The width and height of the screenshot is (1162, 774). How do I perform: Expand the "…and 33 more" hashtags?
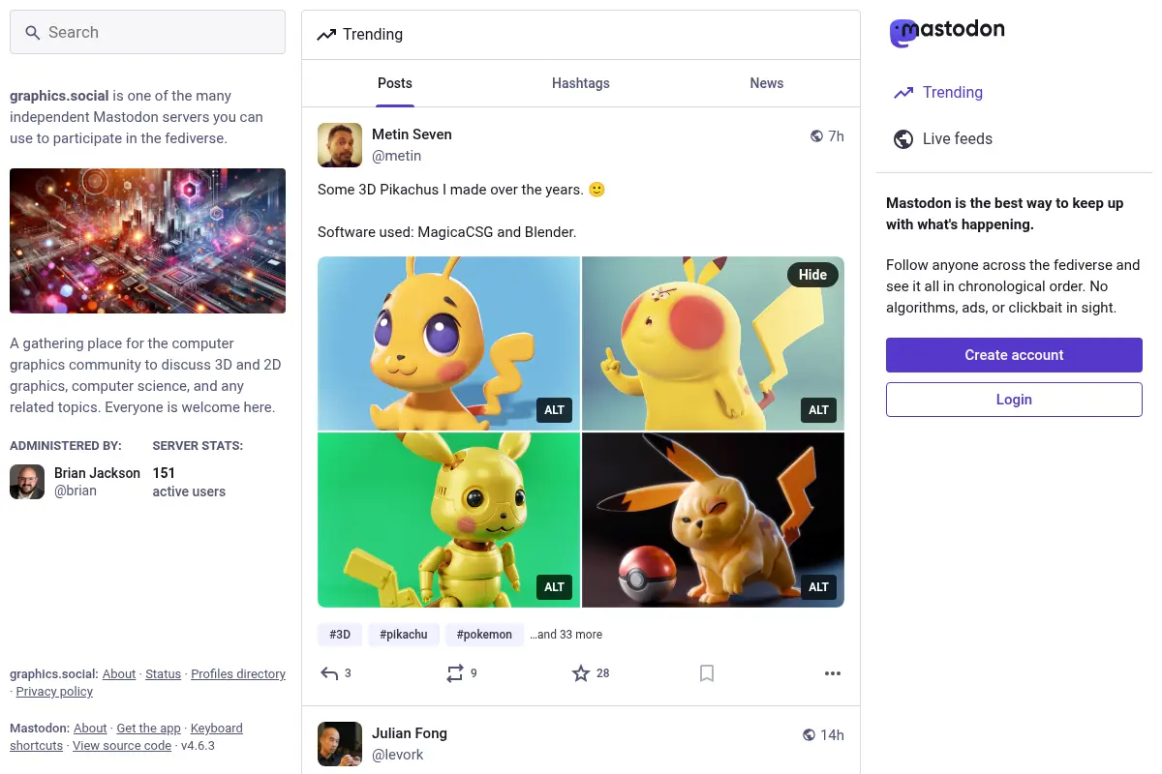[566, 635]
